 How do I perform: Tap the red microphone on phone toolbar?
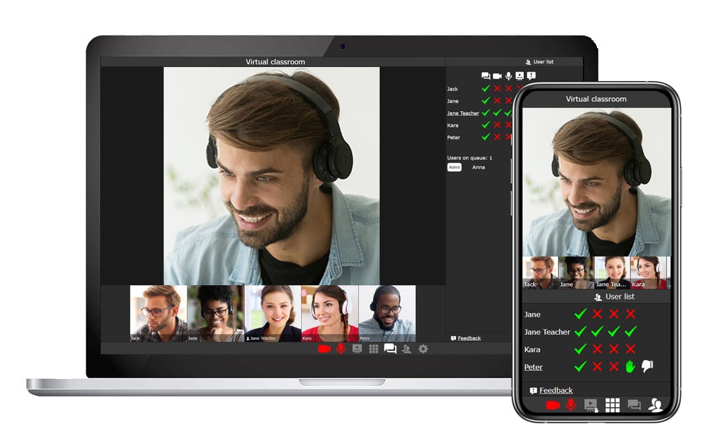(x=571, y=405)
